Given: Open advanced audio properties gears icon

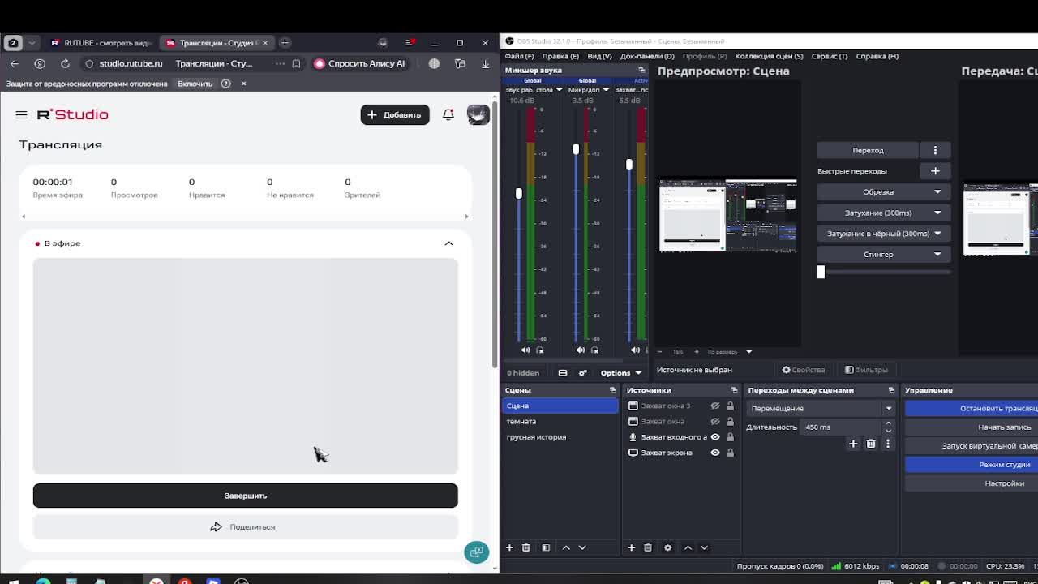Looking at the screenshot, I should (x=582, y=373).
